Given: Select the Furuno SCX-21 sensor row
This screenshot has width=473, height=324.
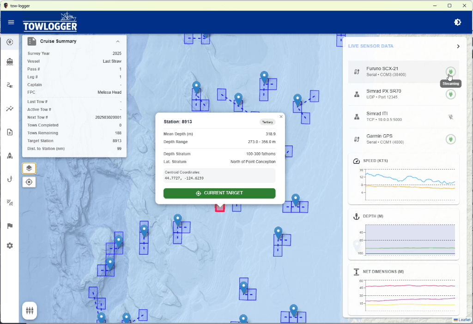Looking at the screenshot, I should click(404, 72).
